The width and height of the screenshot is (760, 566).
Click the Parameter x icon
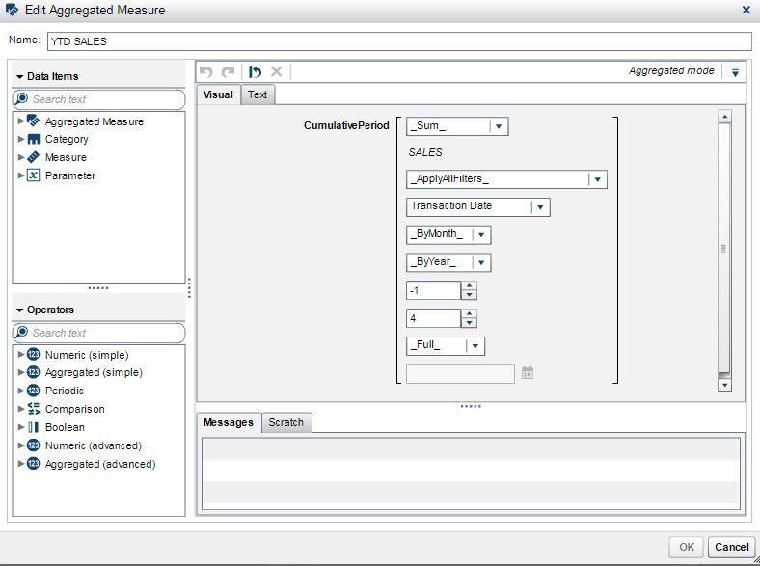point(33,175)
